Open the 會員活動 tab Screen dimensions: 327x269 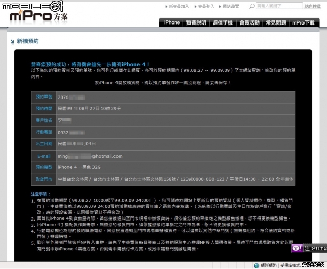pyautogui.click(x=249, y=22)
